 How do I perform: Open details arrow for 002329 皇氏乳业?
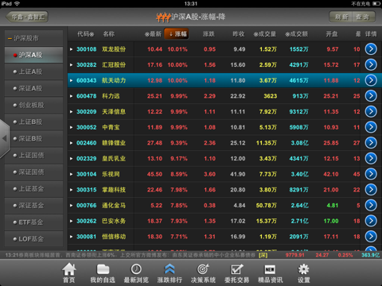coord(371,158)
